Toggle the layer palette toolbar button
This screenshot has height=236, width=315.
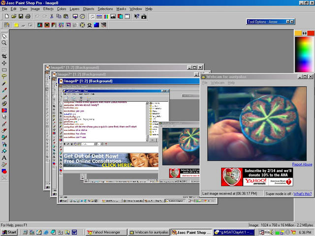tap(120, 16)
